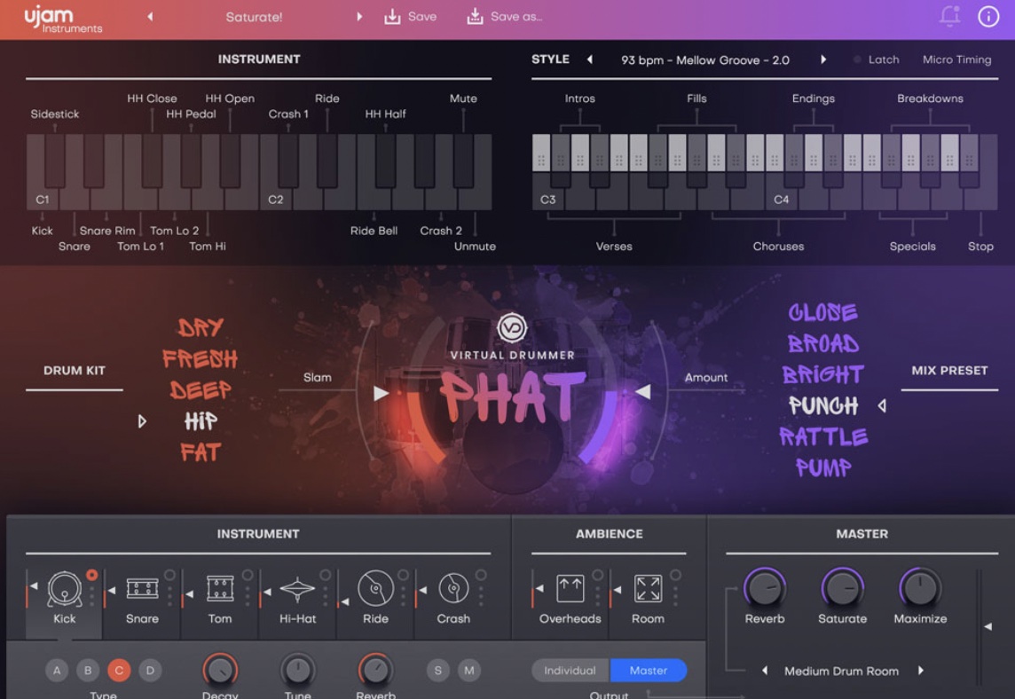Switch output to Individual

tap(570, 671)
